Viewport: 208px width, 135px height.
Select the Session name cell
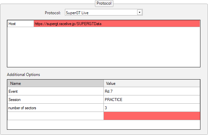55,100
